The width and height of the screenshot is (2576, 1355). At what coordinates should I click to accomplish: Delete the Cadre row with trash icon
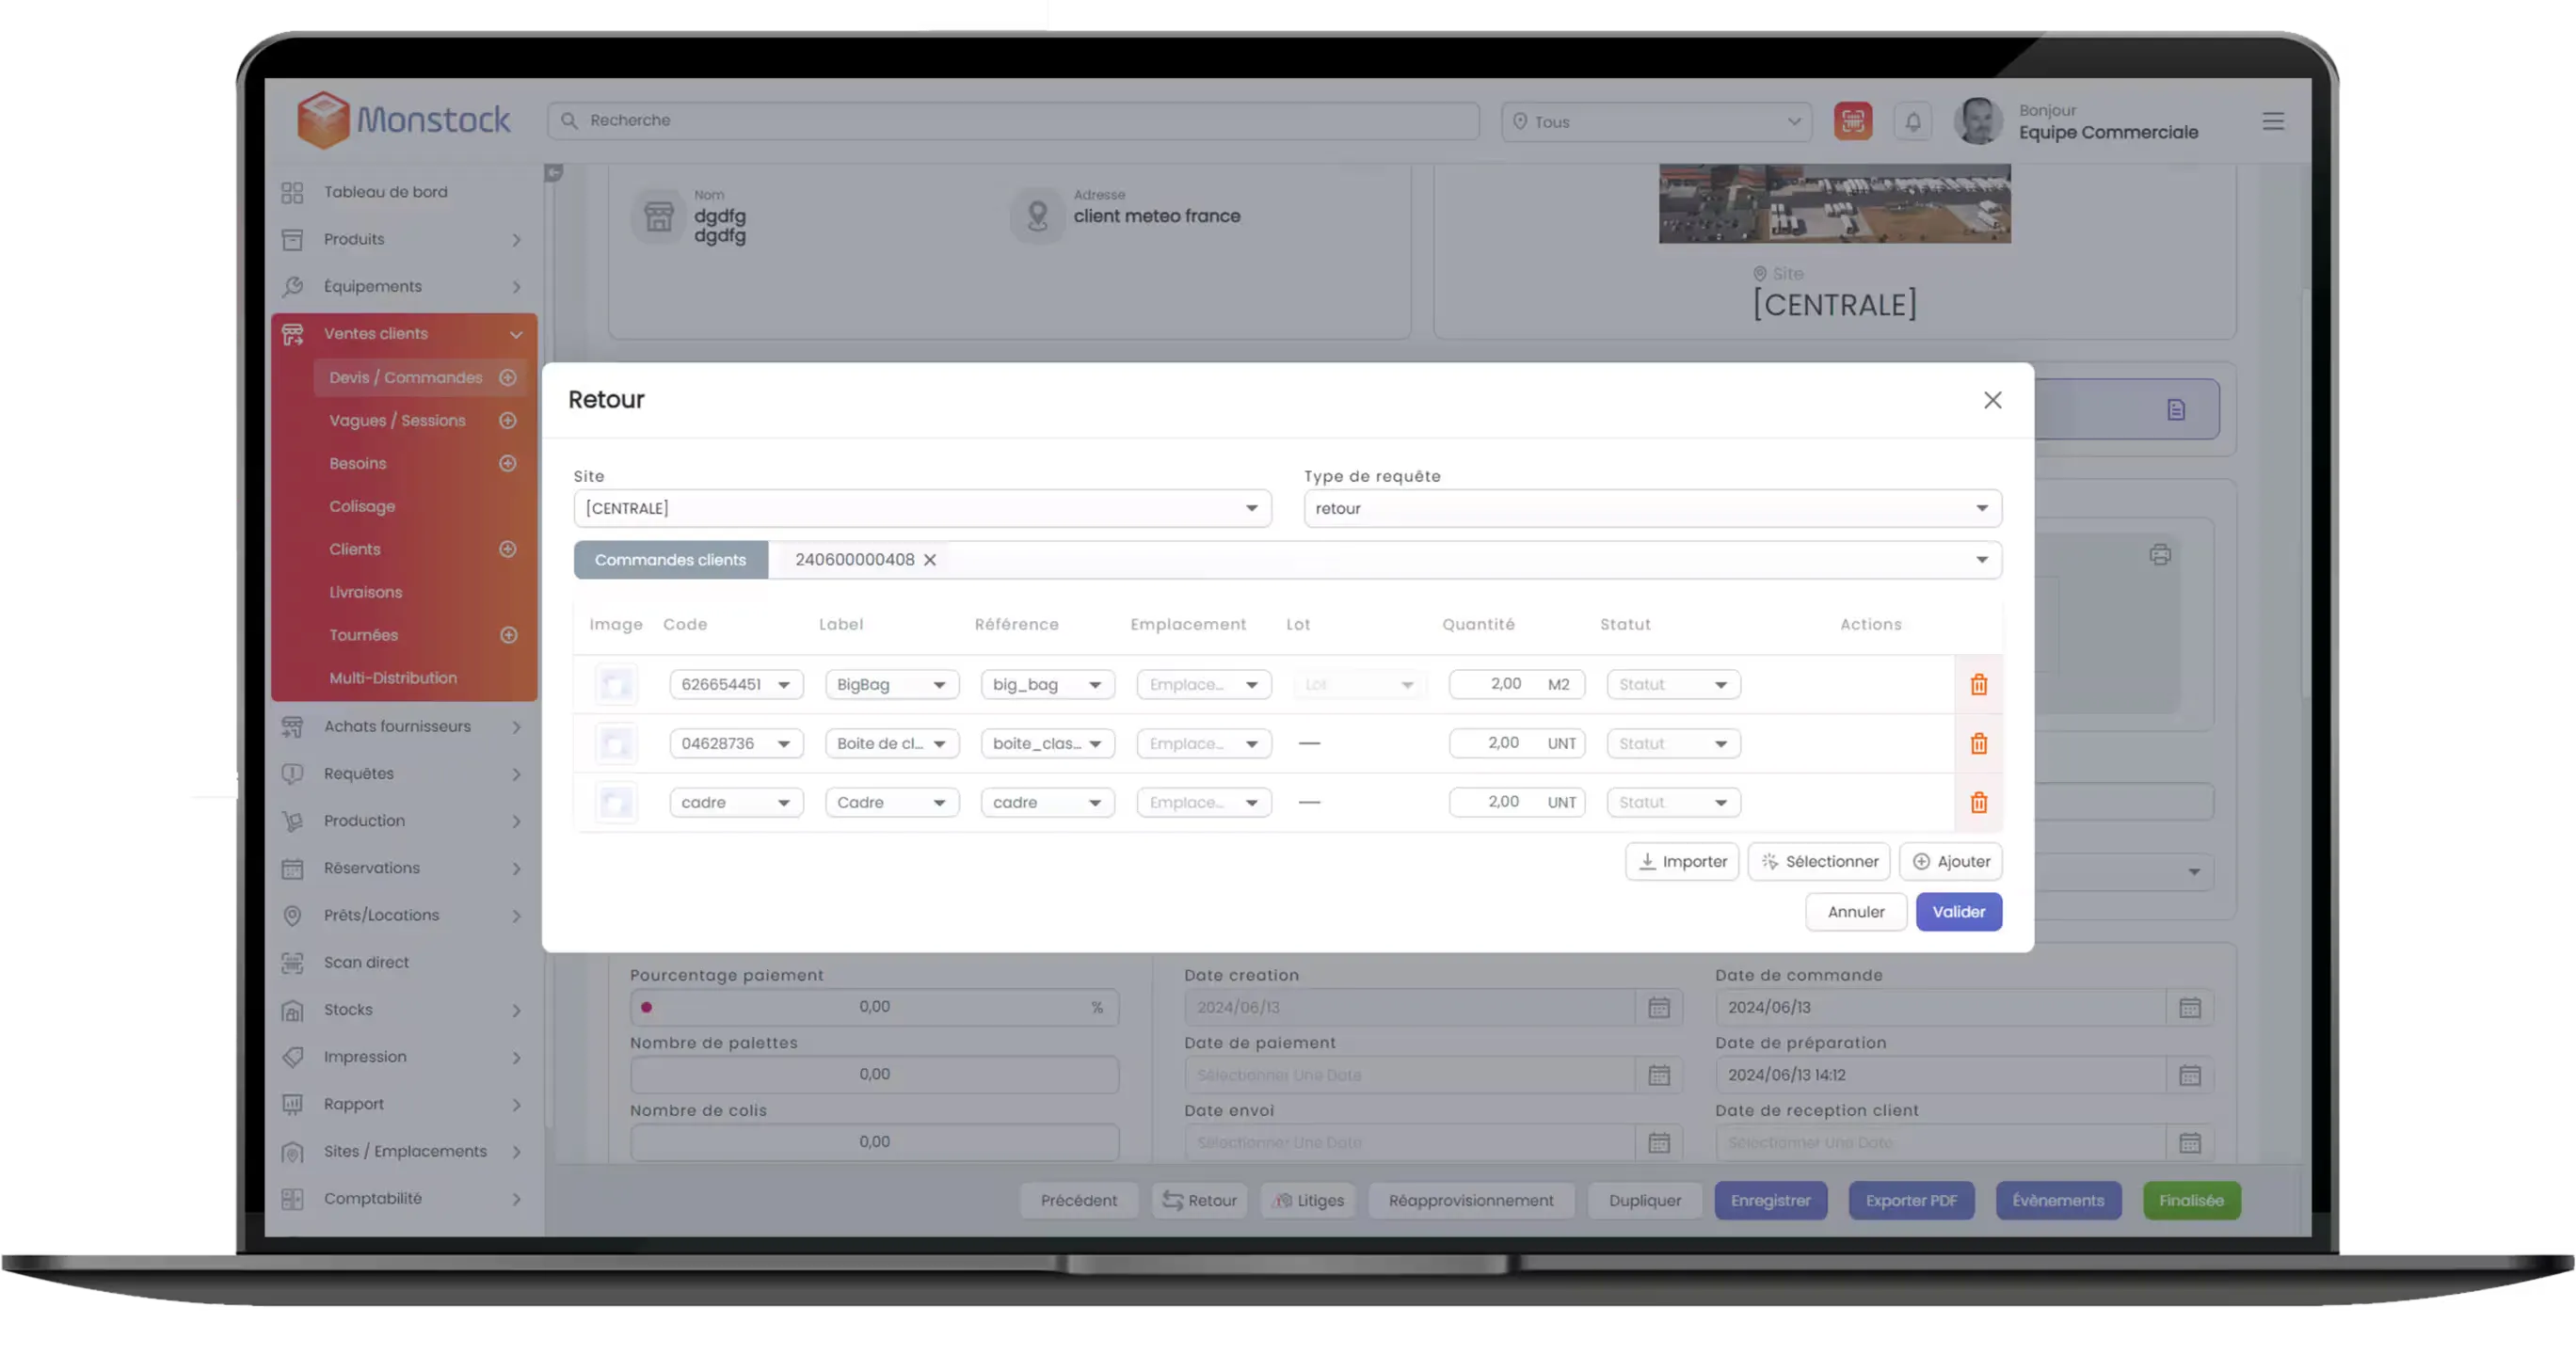(1978, 803)
